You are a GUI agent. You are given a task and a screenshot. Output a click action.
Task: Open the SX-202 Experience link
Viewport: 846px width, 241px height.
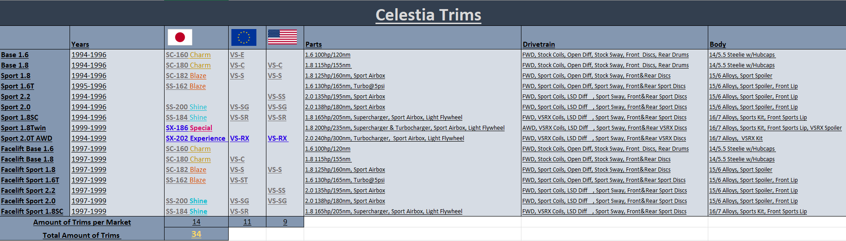click(195, 138)
